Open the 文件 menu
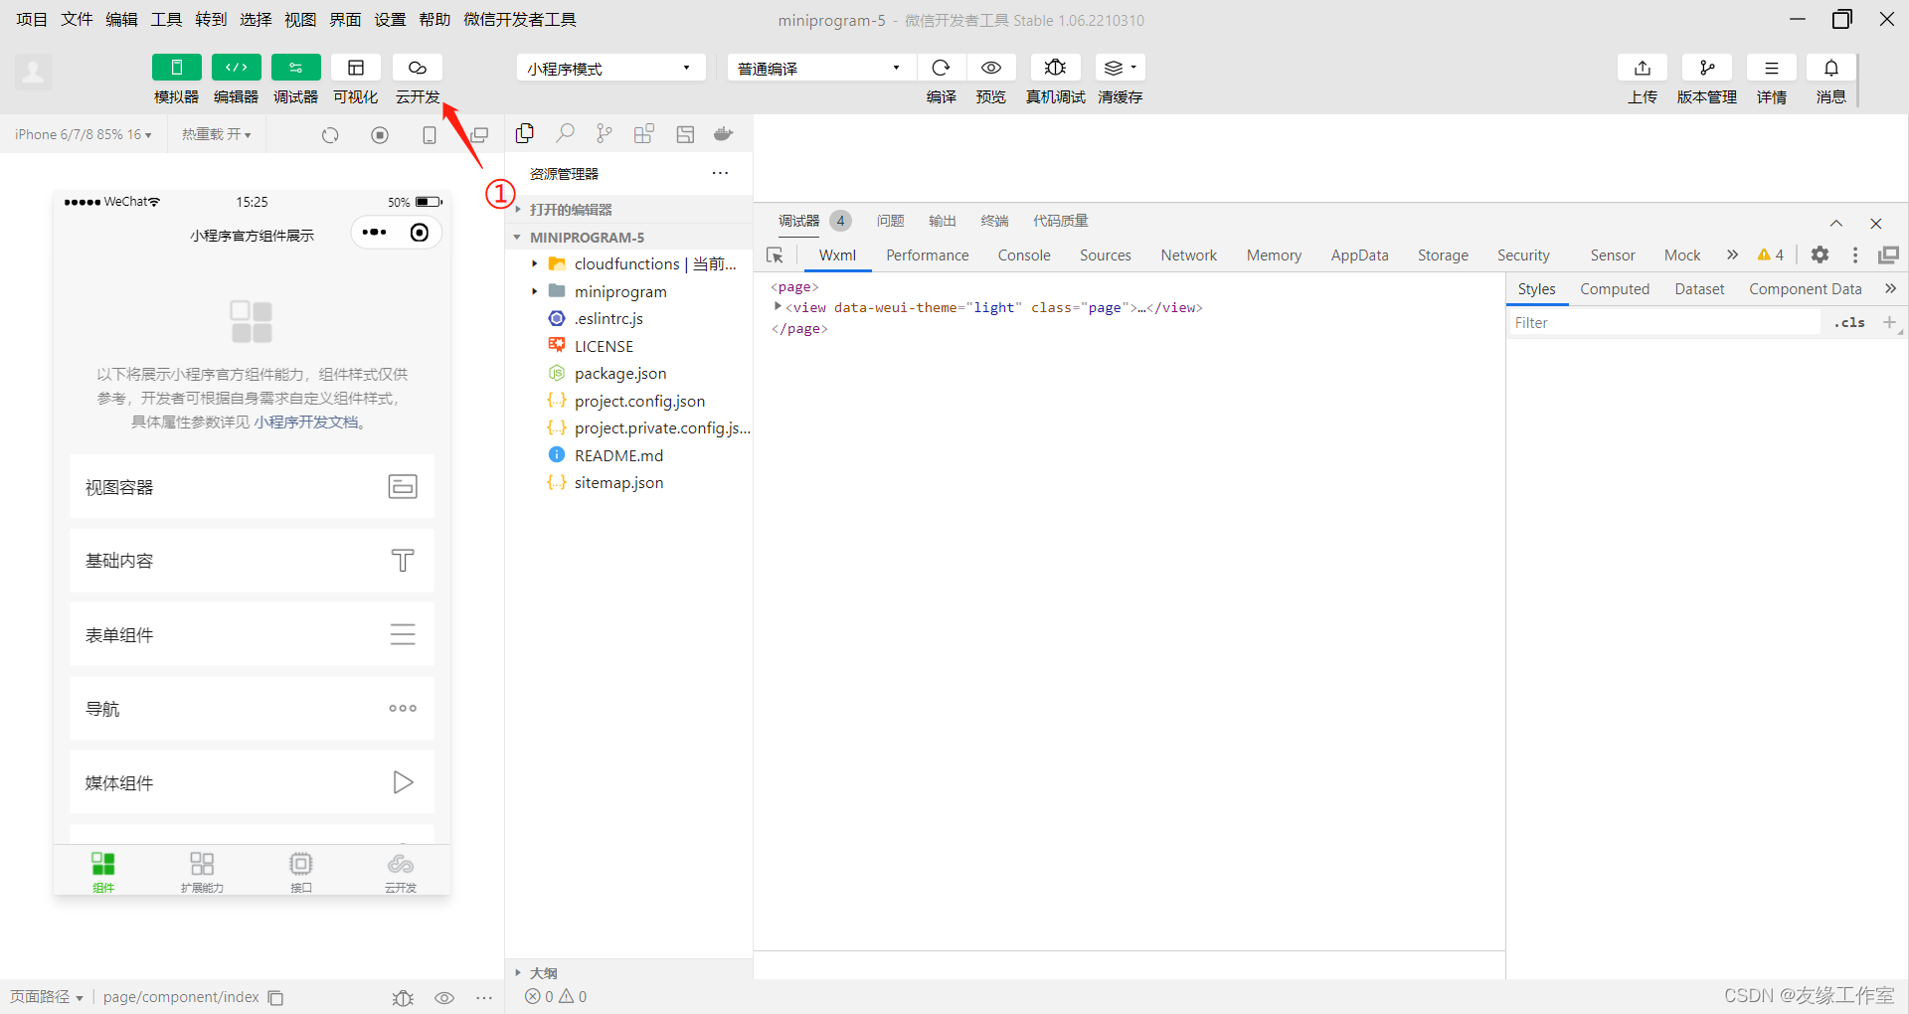Viewport: 1909px width, 1014px height. (x=77, y=20)
